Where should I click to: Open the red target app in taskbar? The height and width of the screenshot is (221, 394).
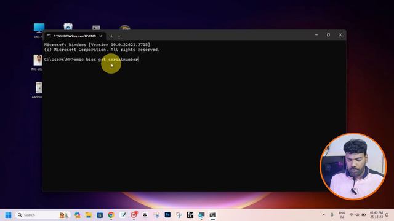click(134, 215)
